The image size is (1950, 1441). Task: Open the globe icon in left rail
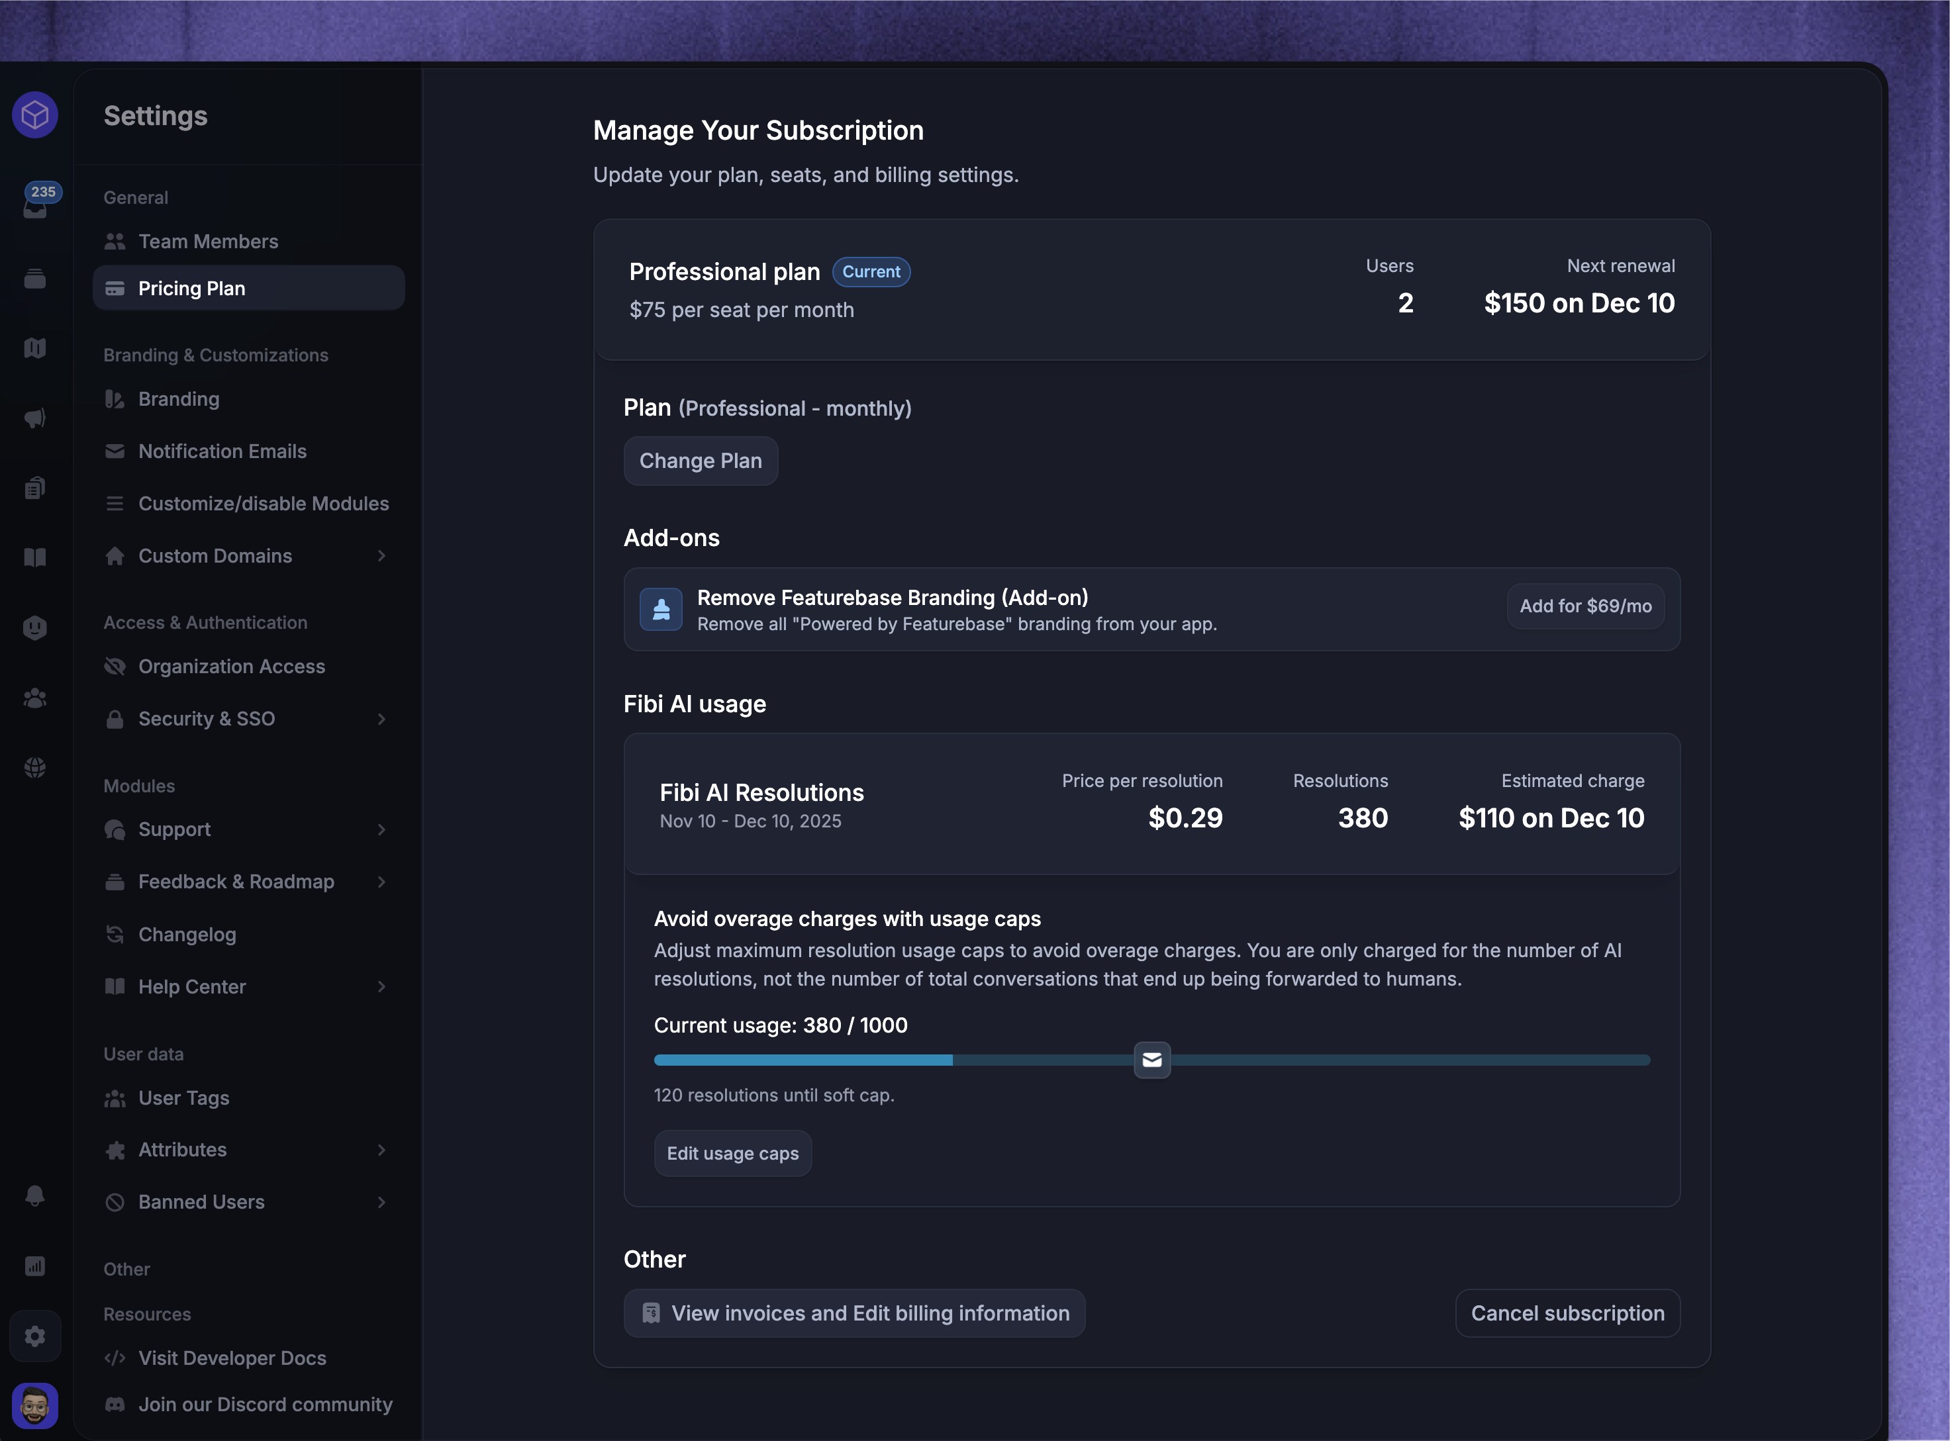[x=35, y=768]
